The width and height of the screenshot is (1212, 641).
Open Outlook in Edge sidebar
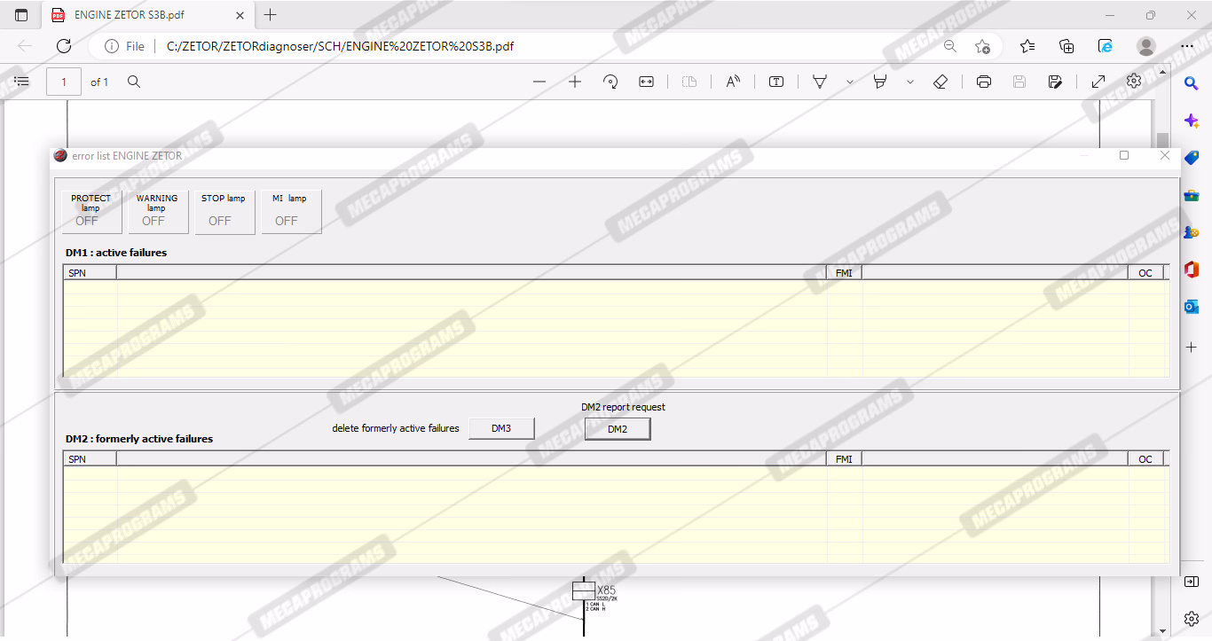click(1192, 307)
